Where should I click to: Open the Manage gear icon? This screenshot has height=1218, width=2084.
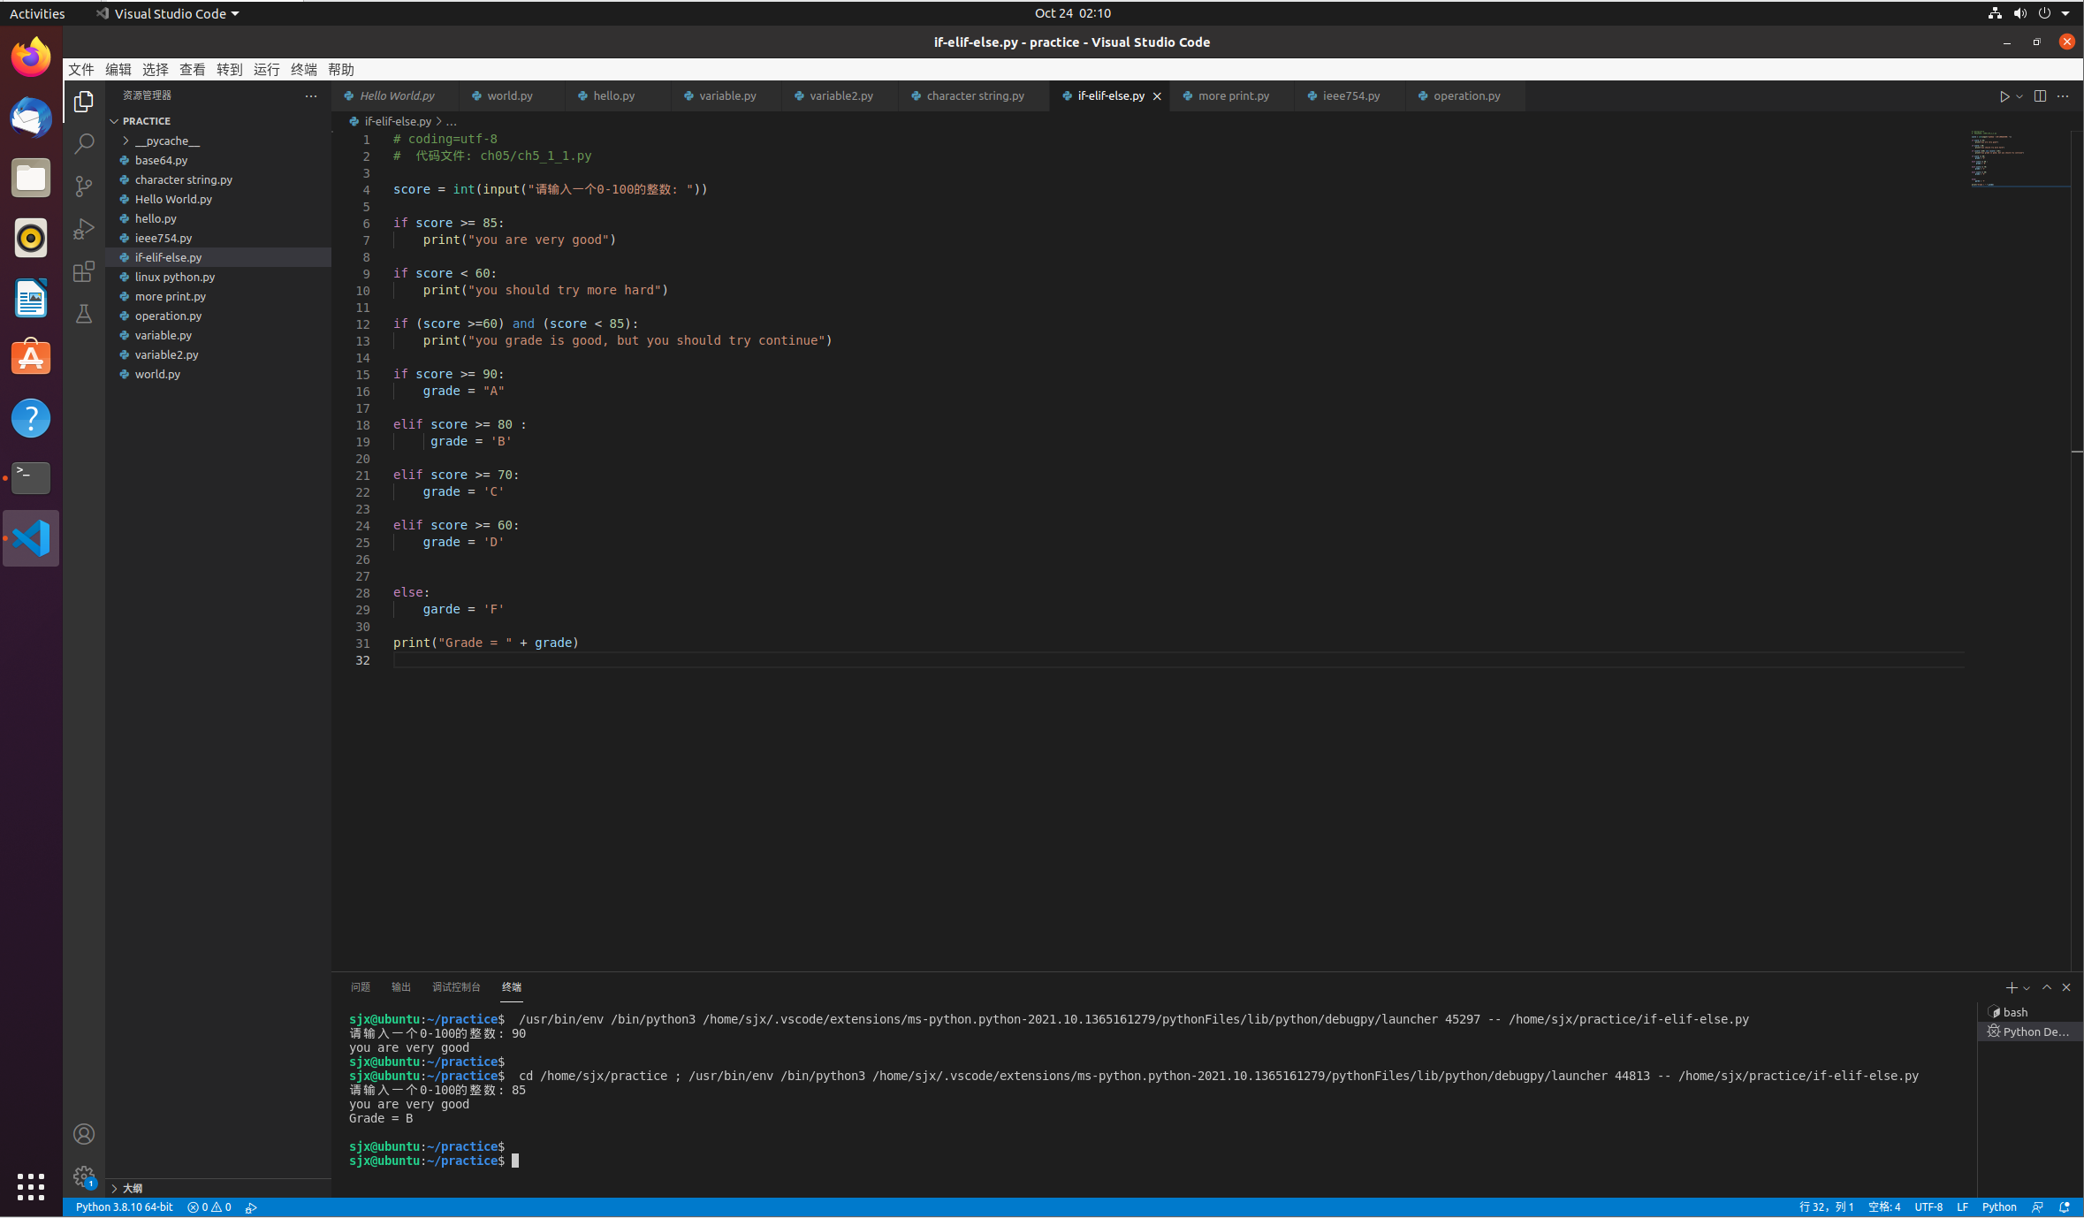[x=84, y=1176]
